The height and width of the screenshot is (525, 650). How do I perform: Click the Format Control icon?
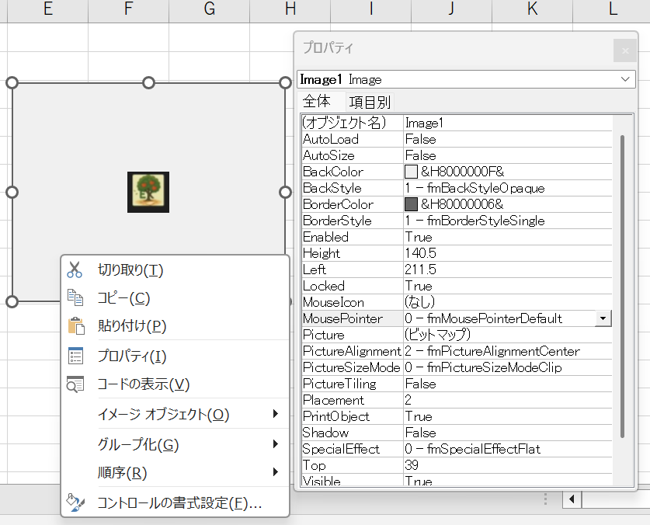coord(75,502)
